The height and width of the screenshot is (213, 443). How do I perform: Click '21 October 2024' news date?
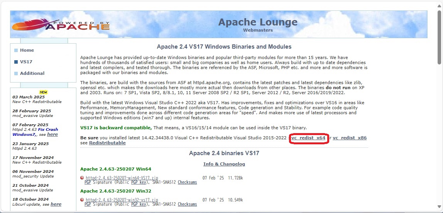30,185
